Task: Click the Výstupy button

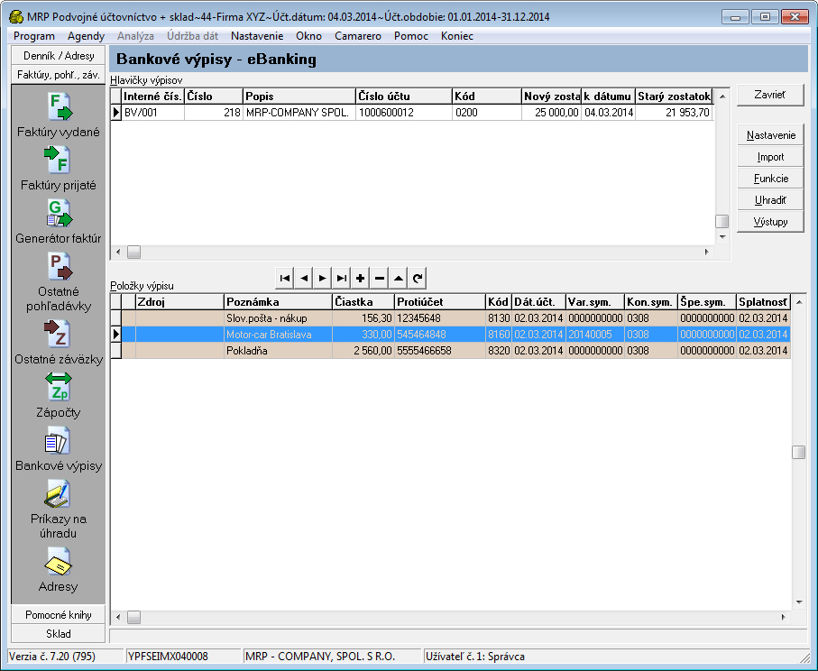Action: coord(770,222)
